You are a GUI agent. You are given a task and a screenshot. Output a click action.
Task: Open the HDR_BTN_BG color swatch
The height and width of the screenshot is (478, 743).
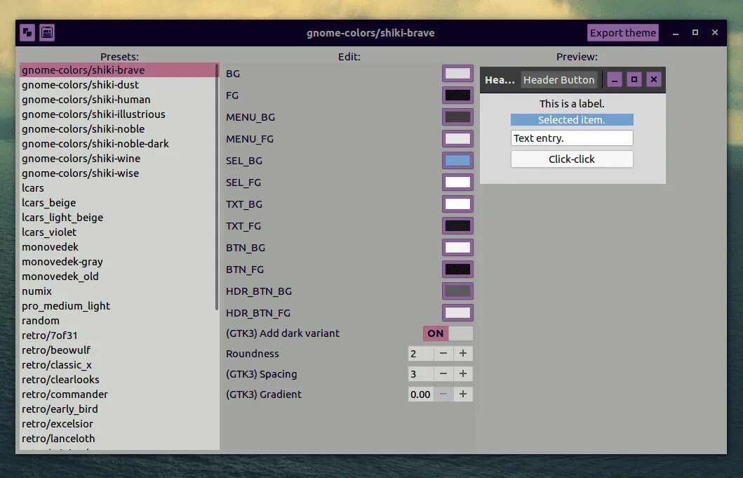[457, 291]
